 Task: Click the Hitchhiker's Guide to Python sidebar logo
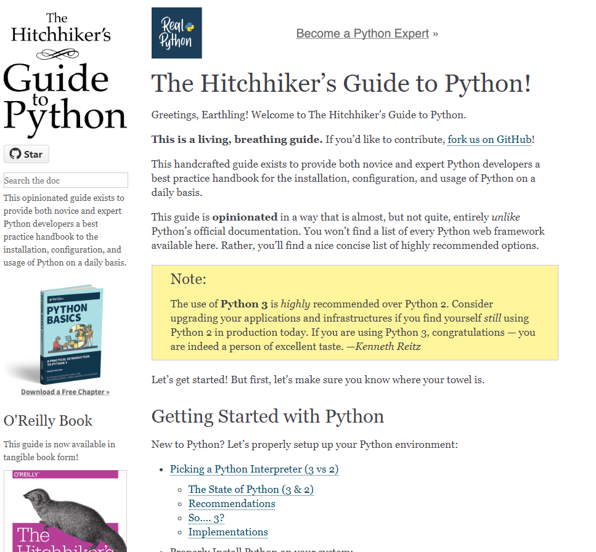pos(65,74)
